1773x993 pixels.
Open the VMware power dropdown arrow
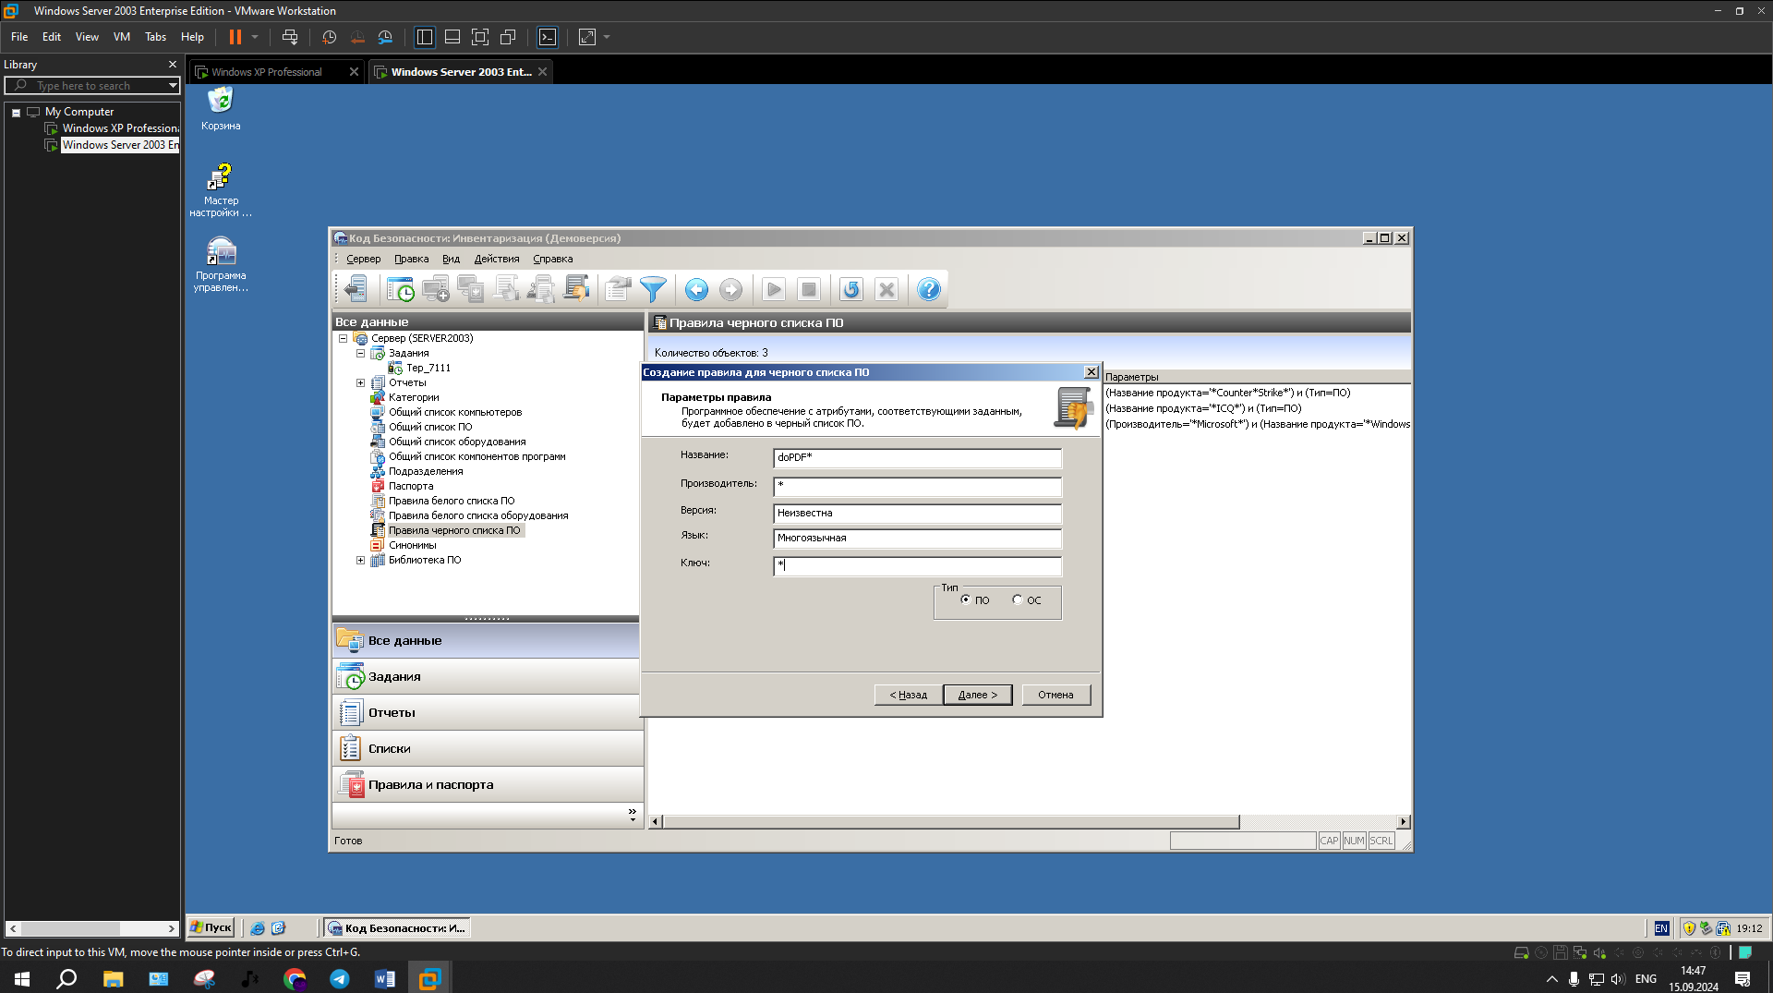coord(255,37)
